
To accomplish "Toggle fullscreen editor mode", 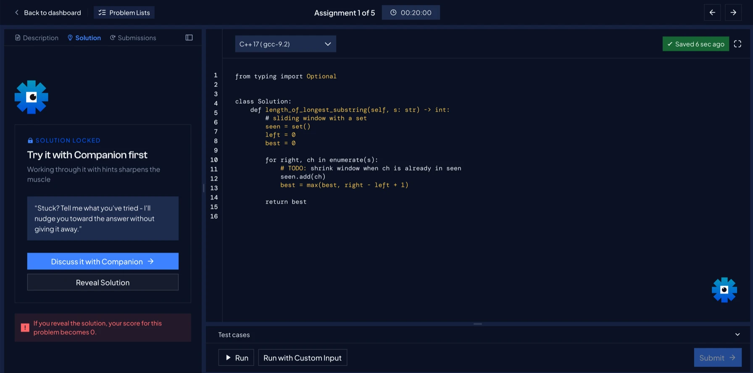I will [737, 44].
